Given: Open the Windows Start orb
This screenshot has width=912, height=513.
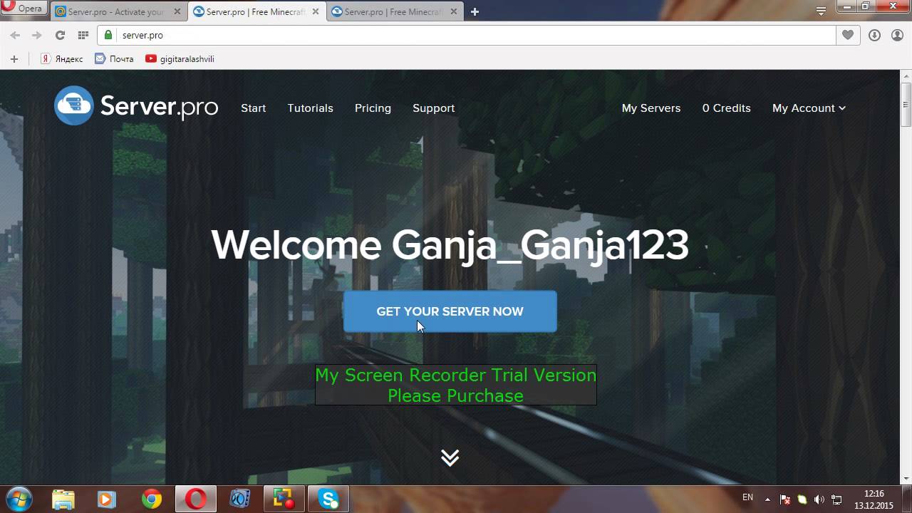Looking at the screenshot, I should [19, 499].
